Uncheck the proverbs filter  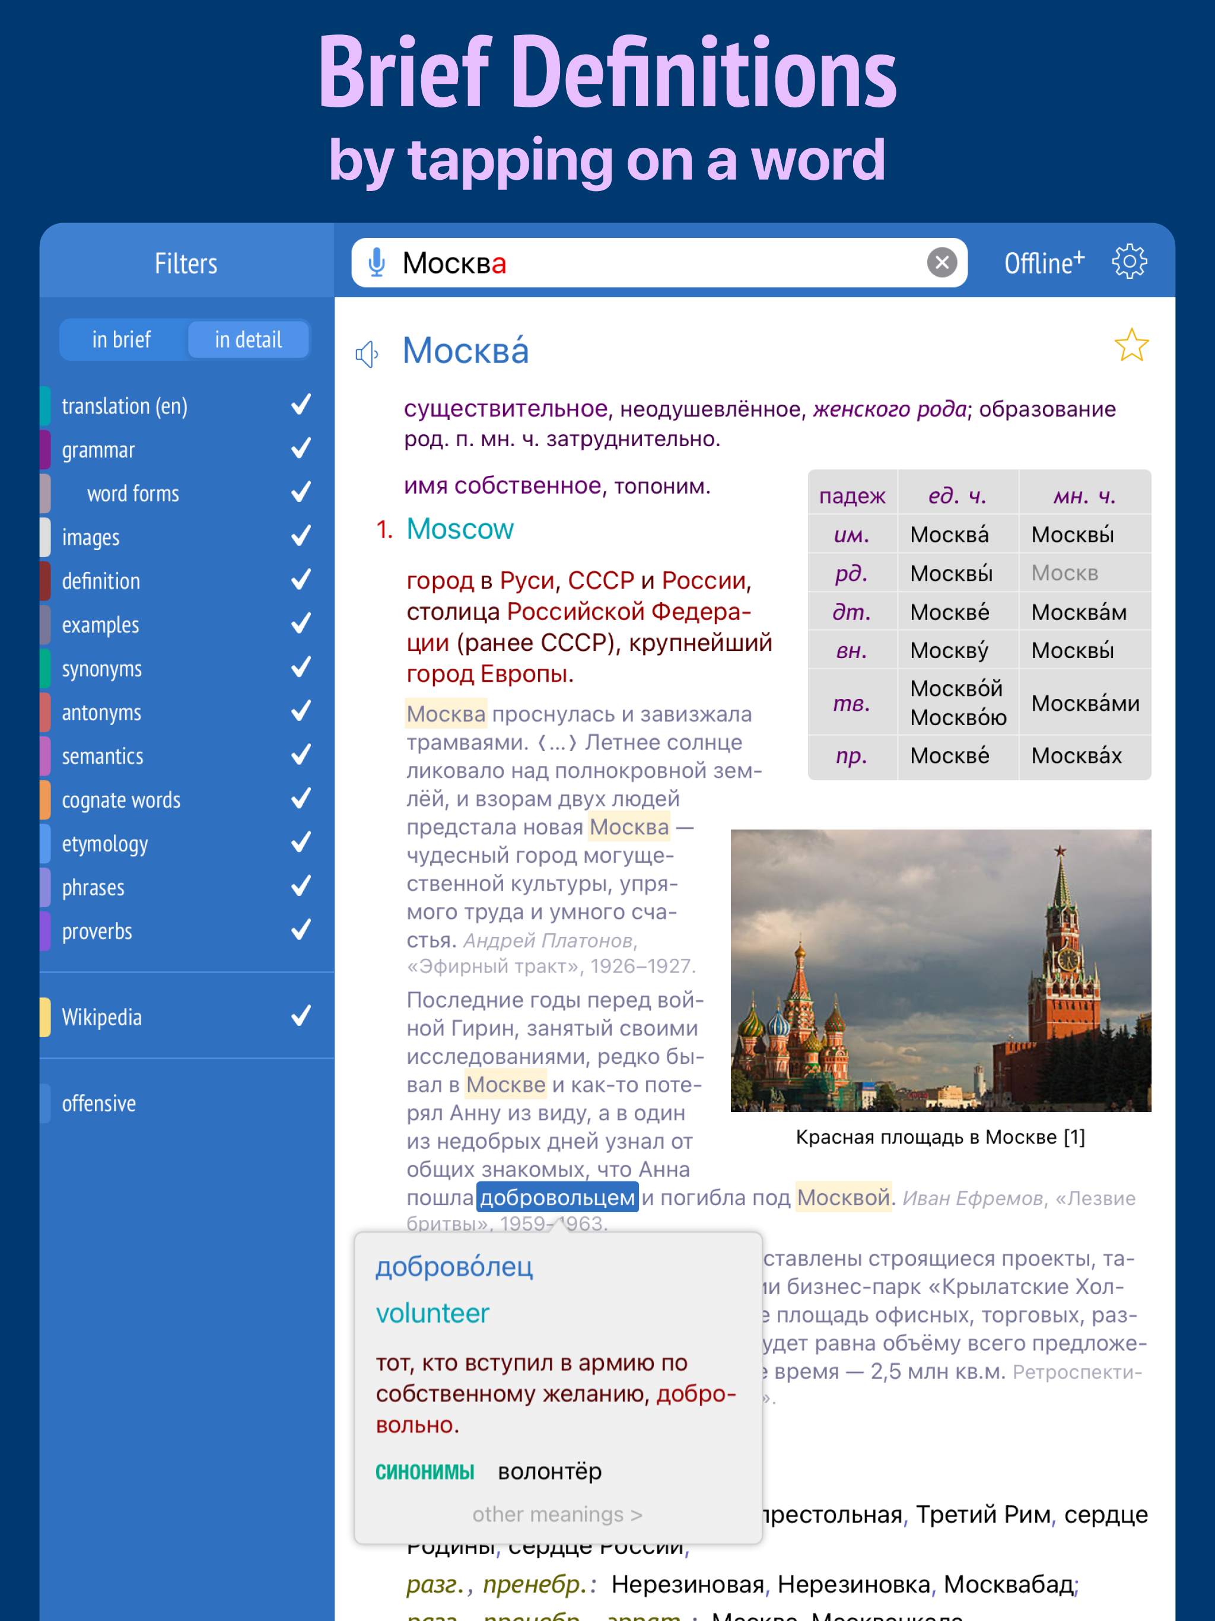[x=299, y=931]
